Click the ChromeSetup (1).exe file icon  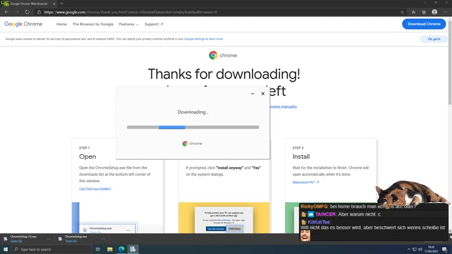pos(5,239)
